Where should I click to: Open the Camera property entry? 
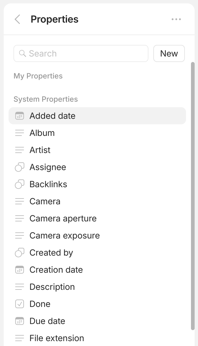pyautogui.click(x=45, y=202)
